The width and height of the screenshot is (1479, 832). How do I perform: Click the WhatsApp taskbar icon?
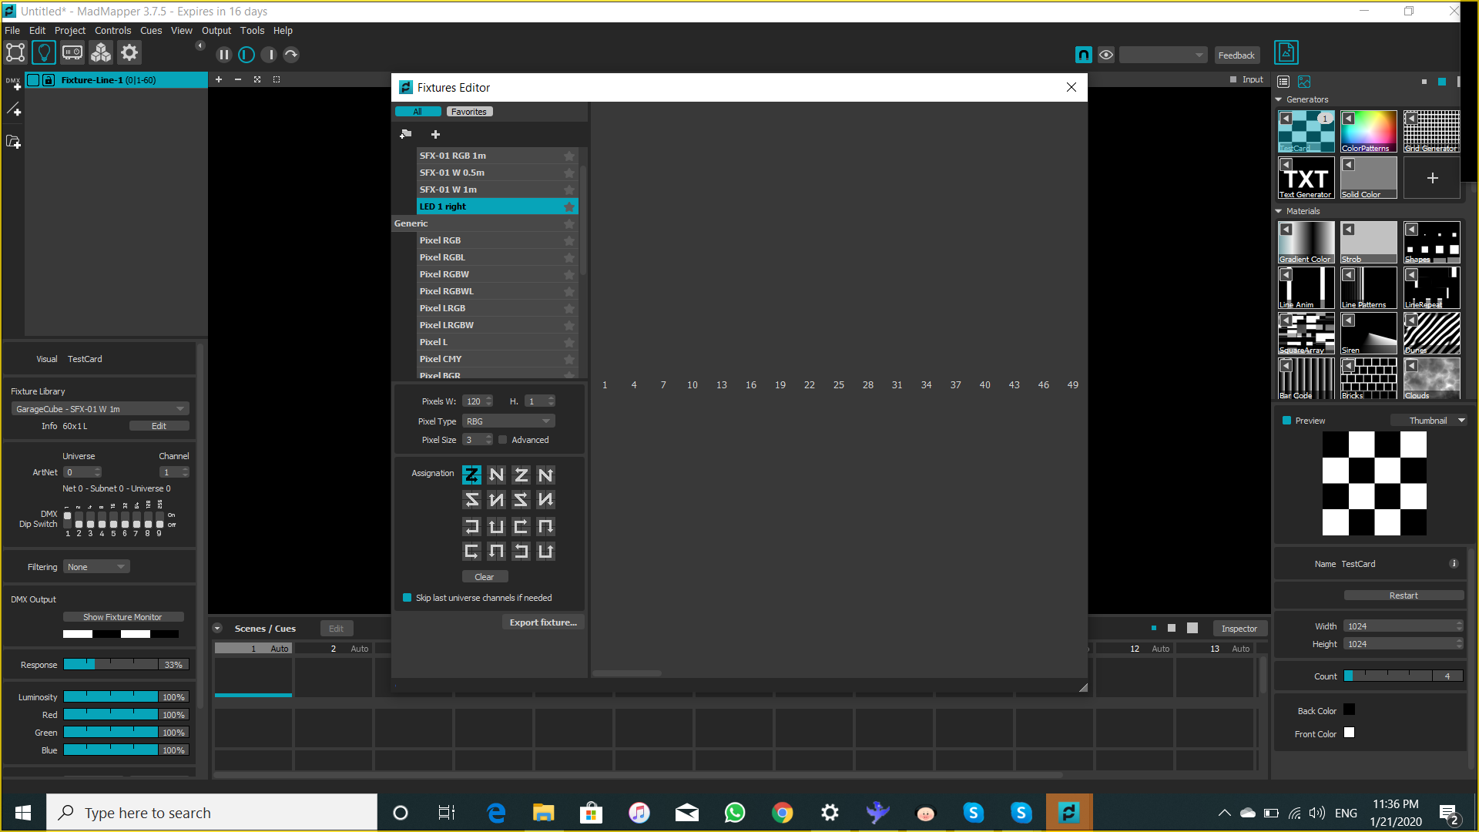tap(734, 813)
